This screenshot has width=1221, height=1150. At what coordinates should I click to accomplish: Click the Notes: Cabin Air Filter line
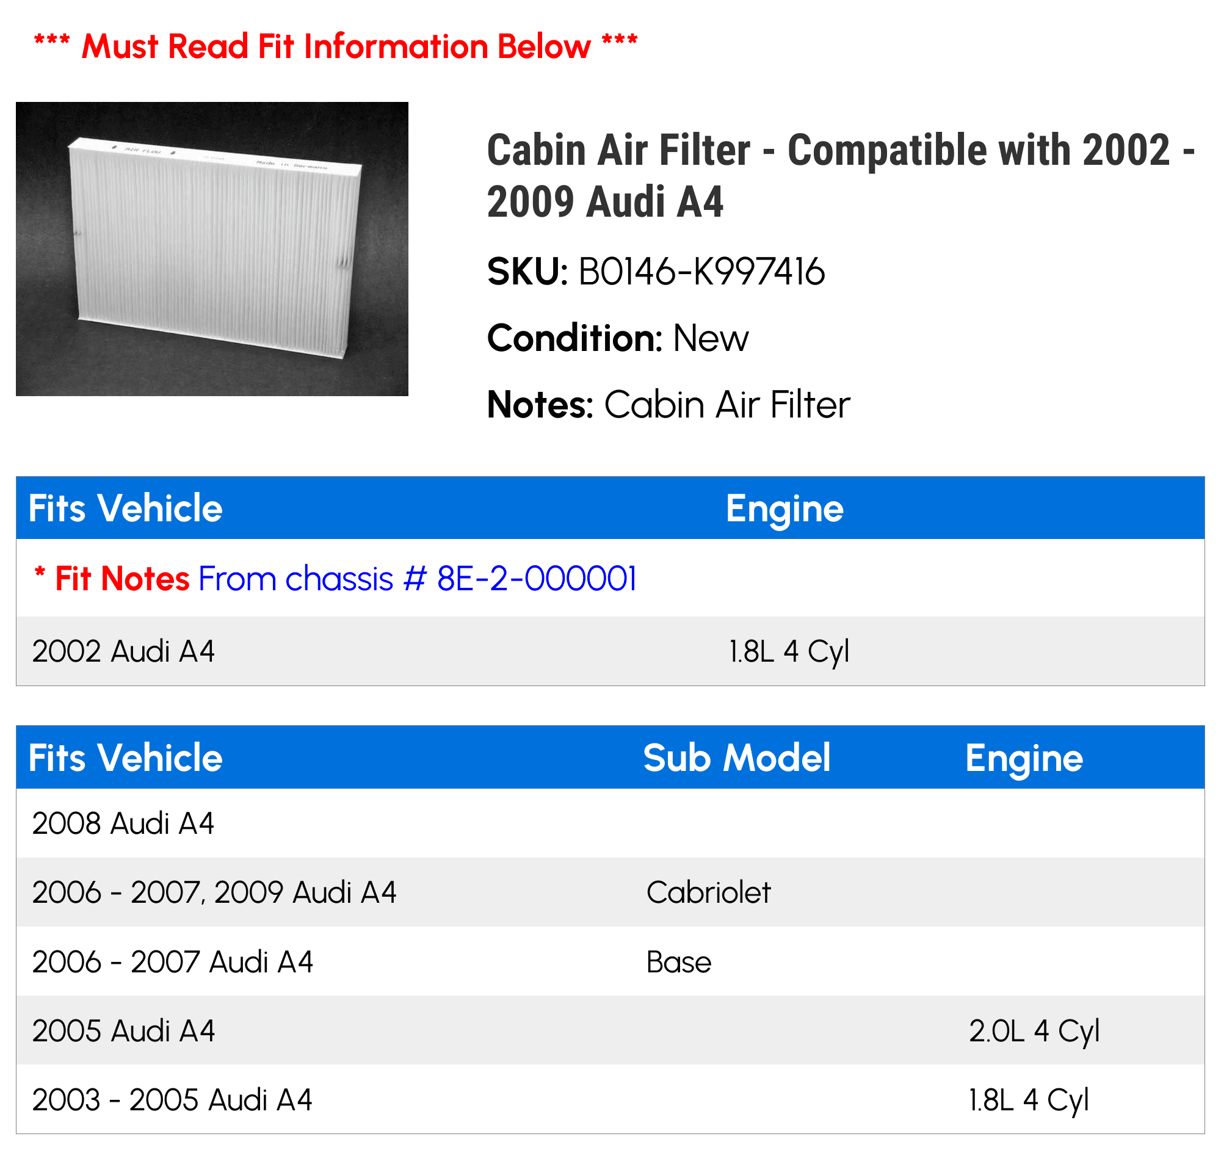tap(668, 405)
